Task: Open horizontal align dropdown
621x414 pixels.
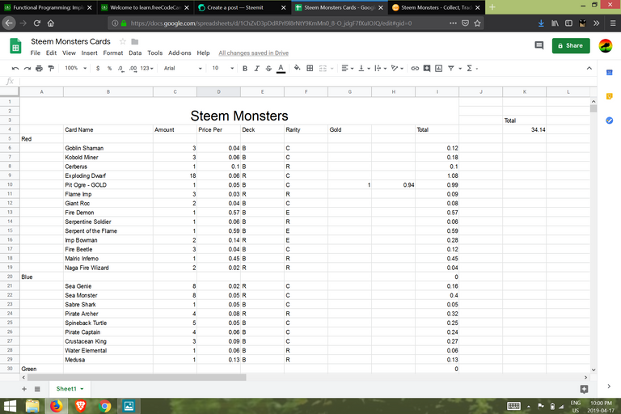Action: point(348,69)
